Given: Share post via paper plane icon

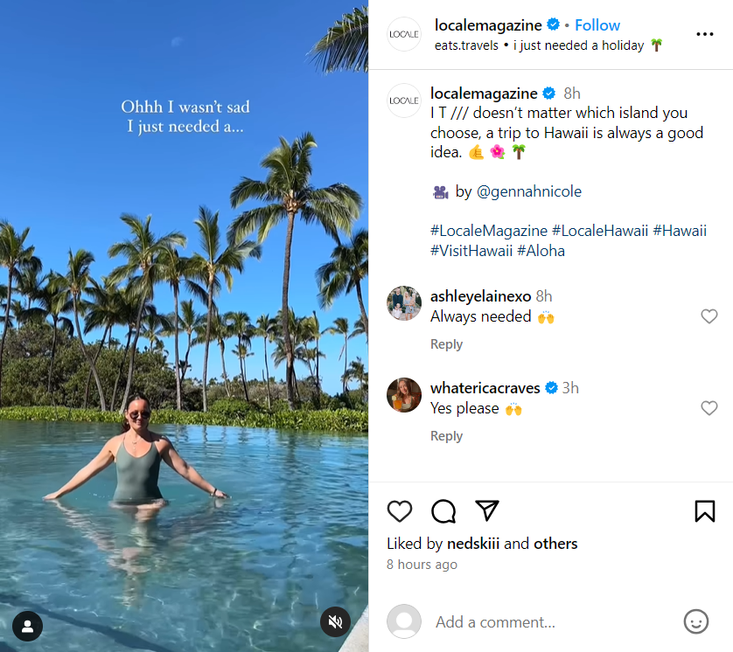Looking at the screenshot, I should point(487,510).
